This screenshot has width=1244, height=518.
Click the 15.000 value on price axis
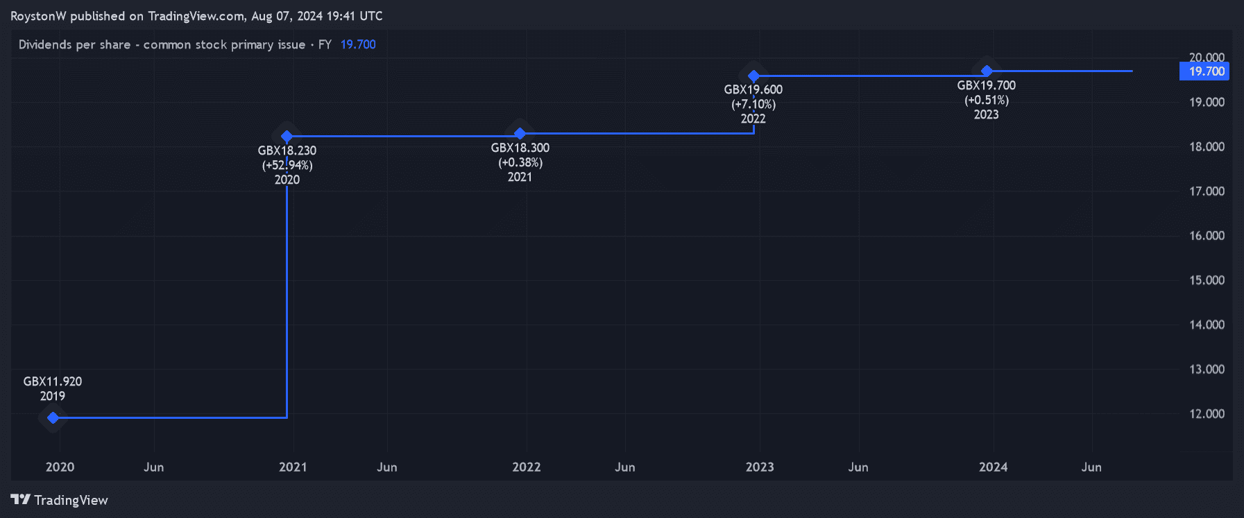point(1207,280)
